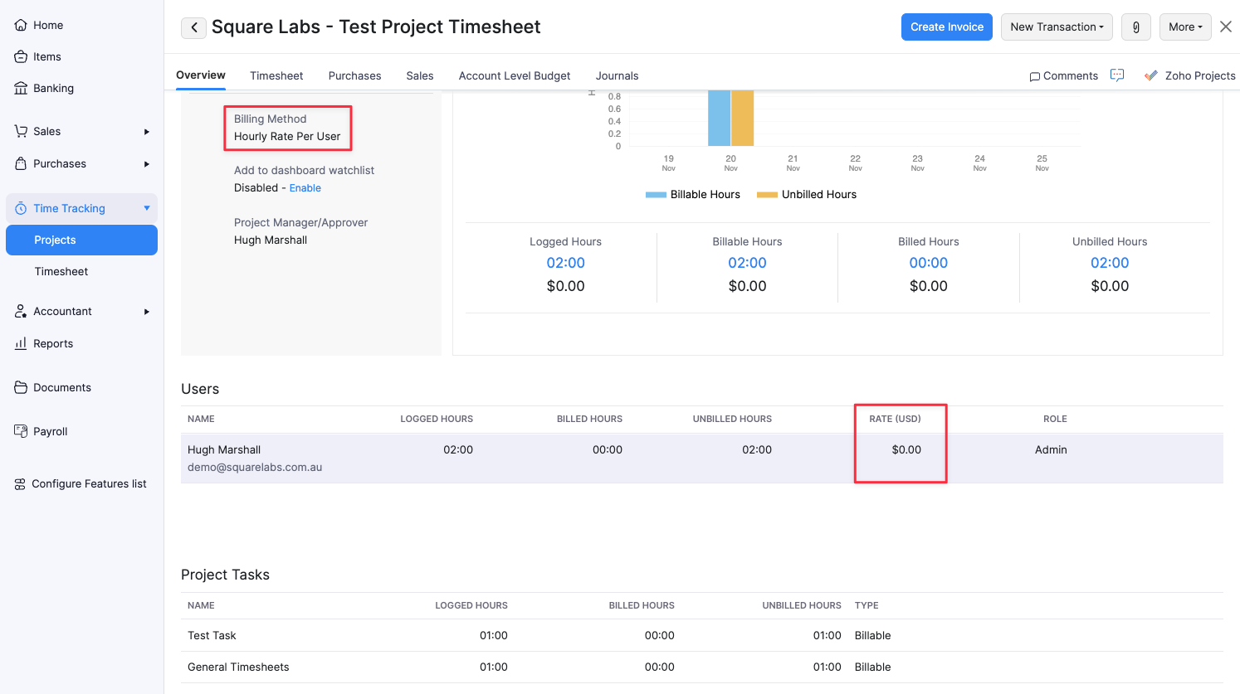
Task: Click Billable type of Test Task
Action: pyautogui.click(x=873, y=635)
